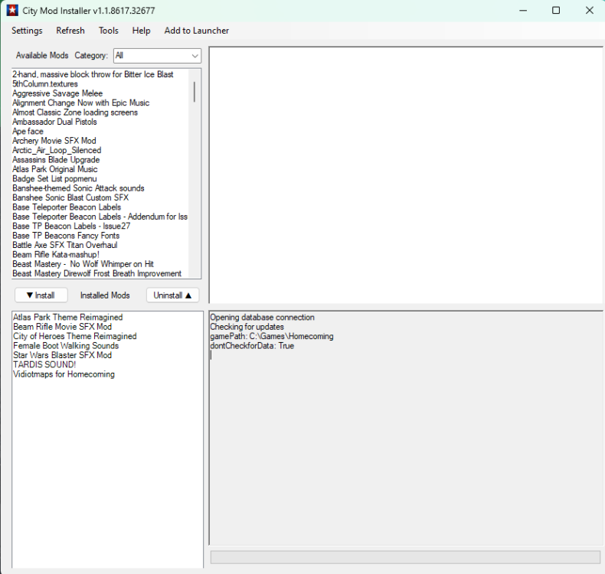Select Aggressive Savage Melee mod
Screen dimensions: 605x574
pos(57,93)
